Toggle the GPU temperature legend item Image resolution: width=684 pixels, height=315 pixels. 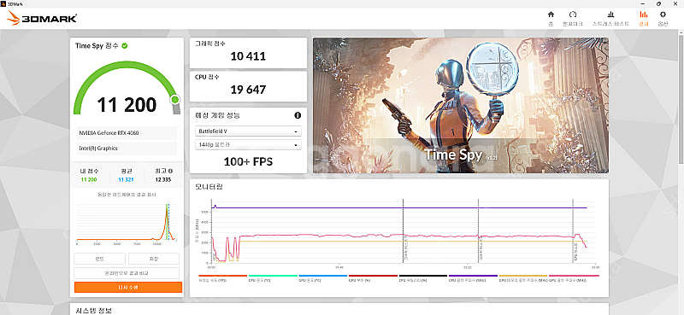coord(323,278)
